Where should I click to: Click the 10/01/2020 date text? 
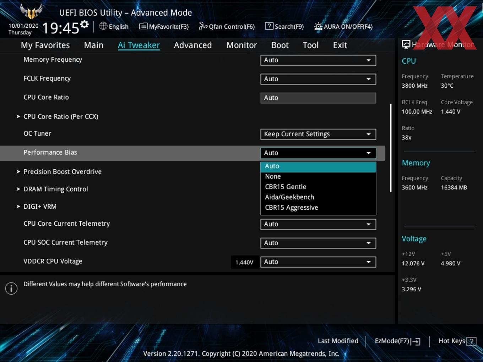click(x=23, y=26)
